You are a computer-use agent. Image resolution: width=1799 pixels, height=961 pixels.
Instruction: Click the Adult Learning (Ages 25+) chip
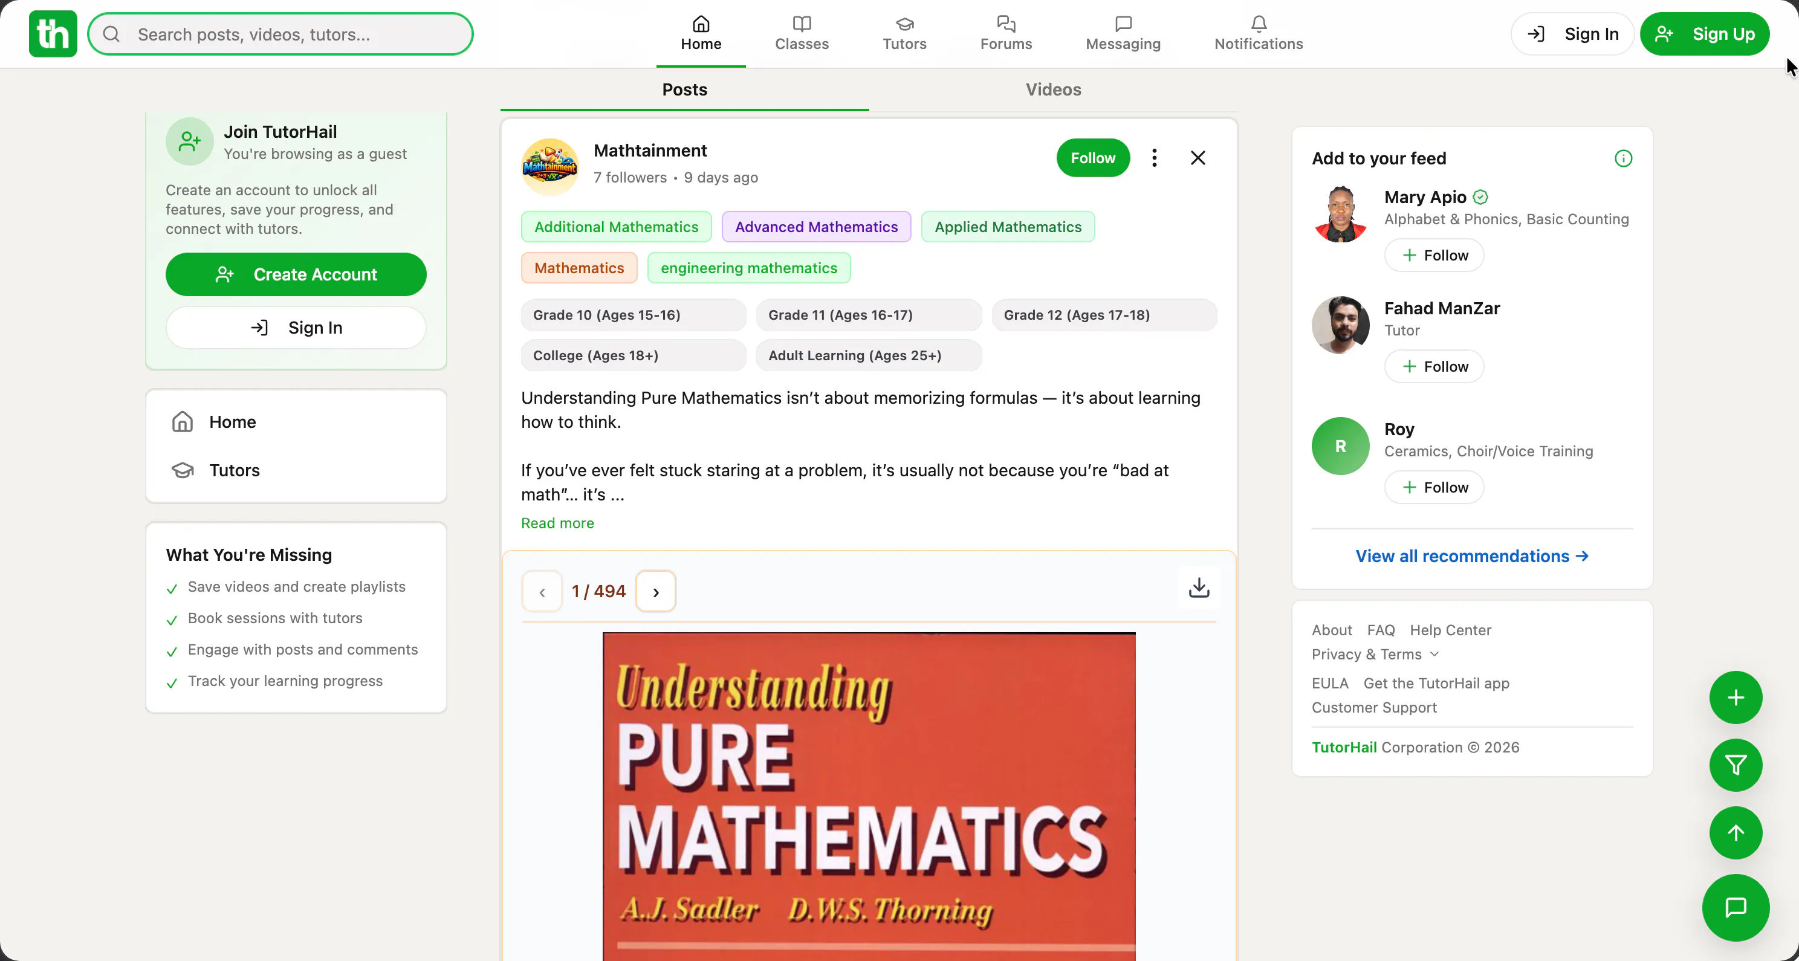point(869,355)
